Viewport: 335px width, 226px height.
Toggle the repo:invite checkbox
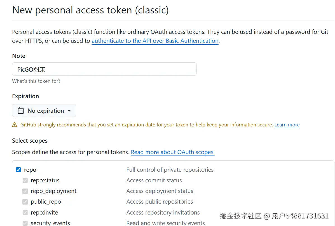point(25,213)
